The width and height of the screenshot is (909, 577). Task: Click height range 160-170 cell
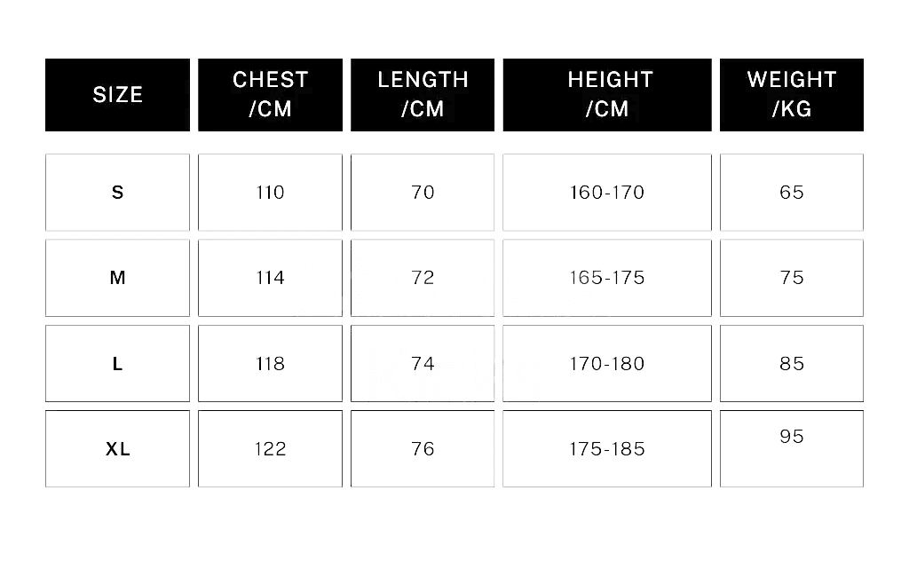pyautogui.click(x=607, y=193)
